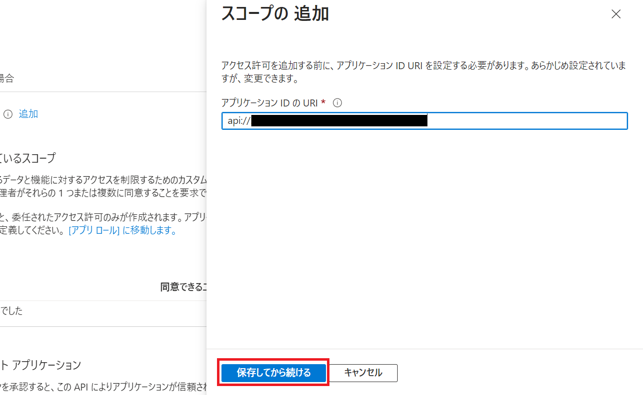The height and width of the screenshot is (395, 643).
Task: Select the スコープの 追加 panel heading
Action: point(275,13)
